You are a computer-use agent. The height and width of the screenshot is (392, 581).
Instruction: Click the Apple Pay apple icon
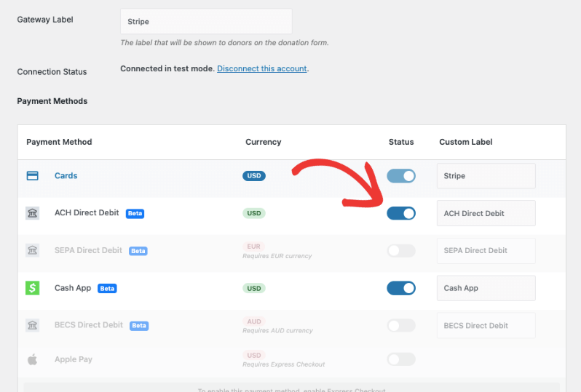(x=32, y=359)
